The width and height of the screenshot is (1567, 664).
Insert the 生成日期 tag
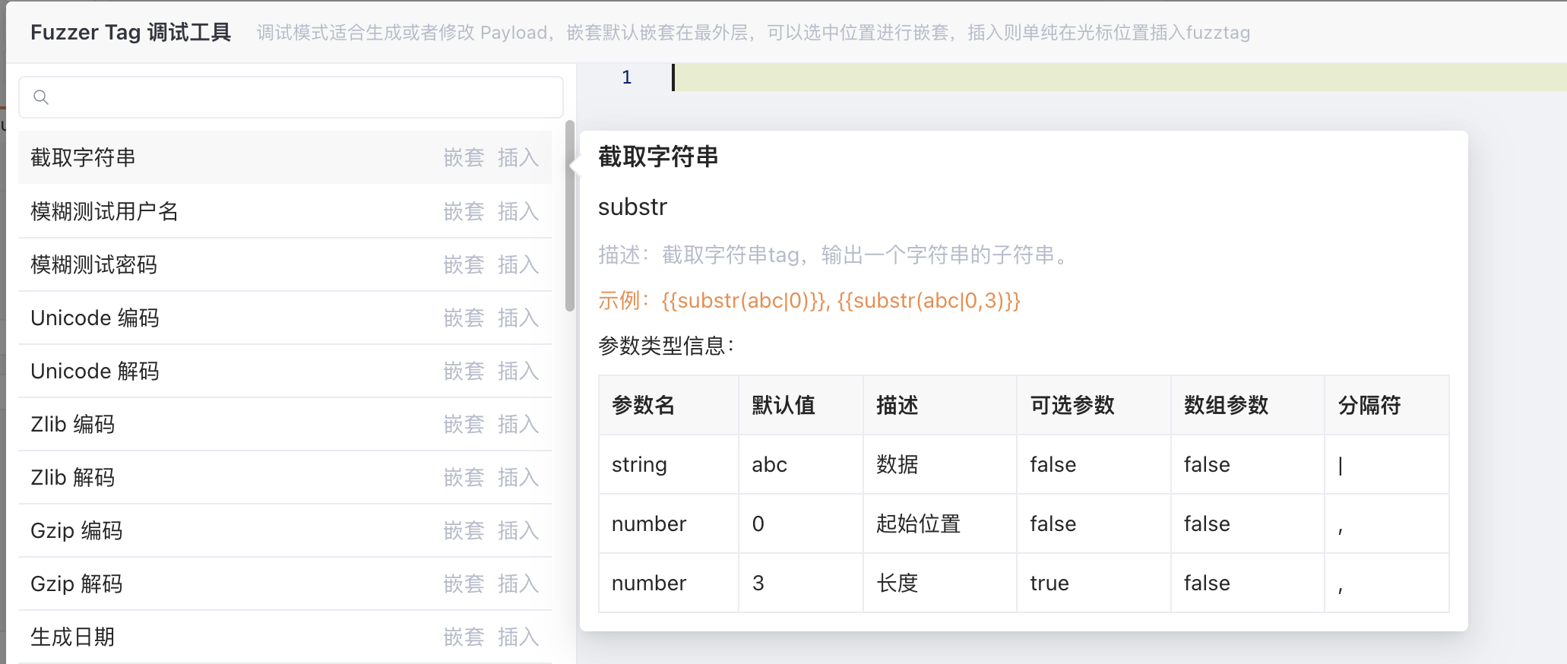[518, 637]
